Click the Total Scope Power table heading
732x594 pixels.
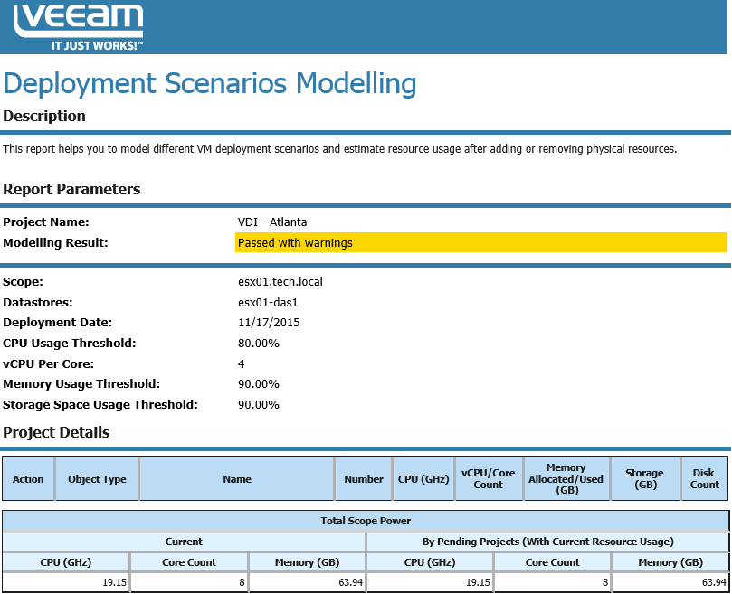(366, 521)
